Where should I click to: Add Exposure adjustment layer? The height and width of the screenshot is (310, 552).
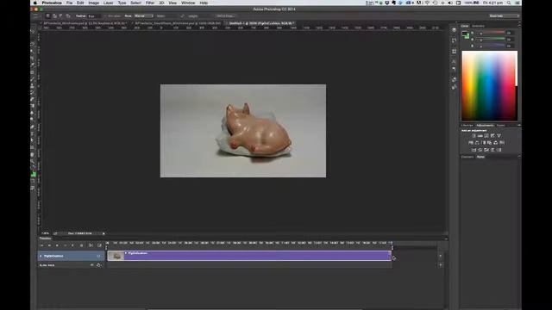tap(492, 136)
